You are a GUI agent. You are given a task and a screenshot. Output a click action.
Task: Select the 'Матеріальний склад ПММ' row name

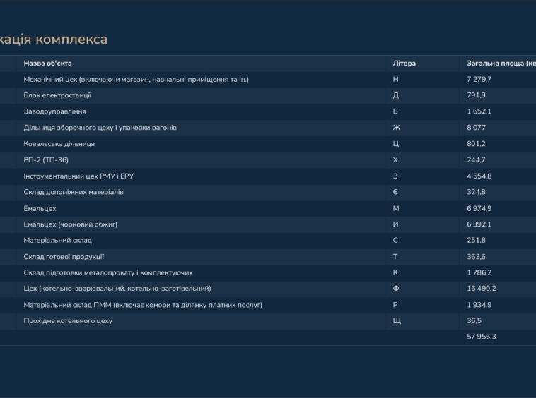(143, 305)
